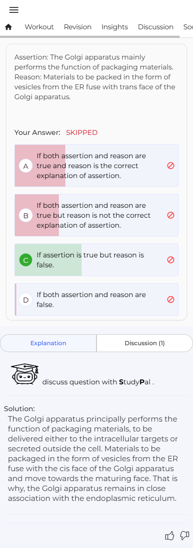Select option A radio circle
Screen dimensions: 193x548
pos(25,166)
